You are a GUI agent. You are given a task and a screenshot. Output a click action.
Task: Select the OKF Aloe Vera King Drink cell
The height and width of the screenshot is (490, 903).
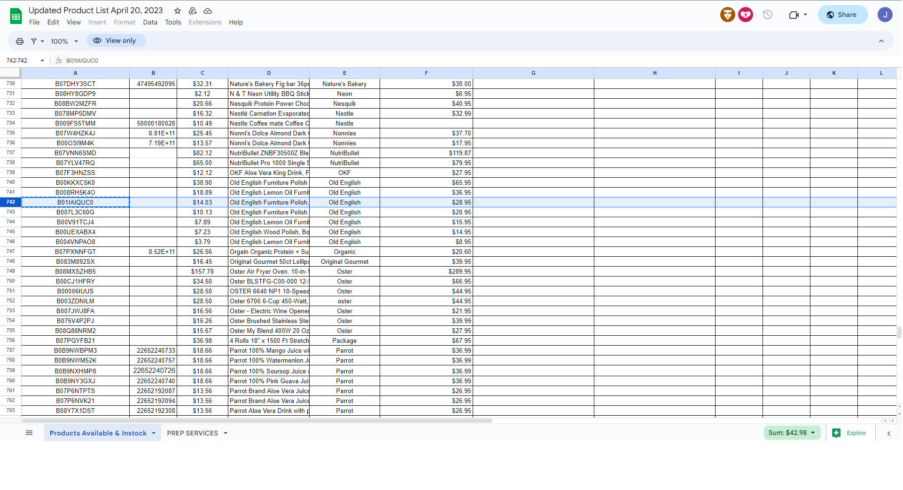tap(269, 173)
